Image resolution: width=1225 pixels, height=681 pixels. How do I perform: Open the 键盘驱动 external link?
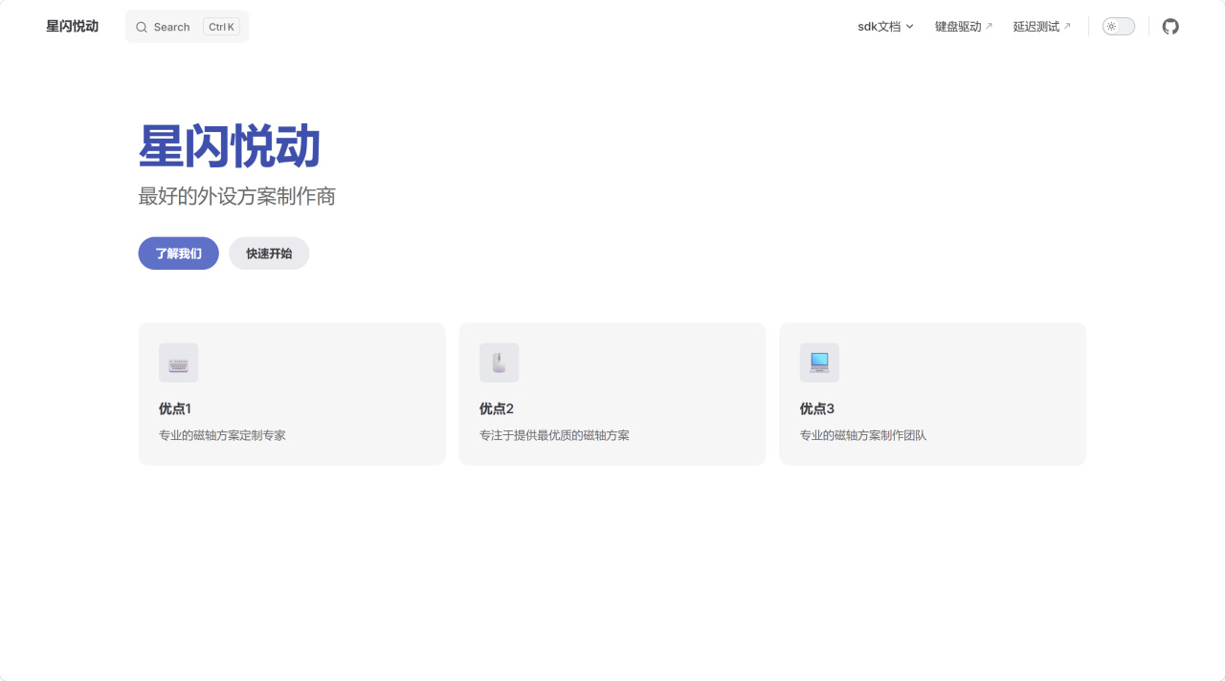coord(964,27)
